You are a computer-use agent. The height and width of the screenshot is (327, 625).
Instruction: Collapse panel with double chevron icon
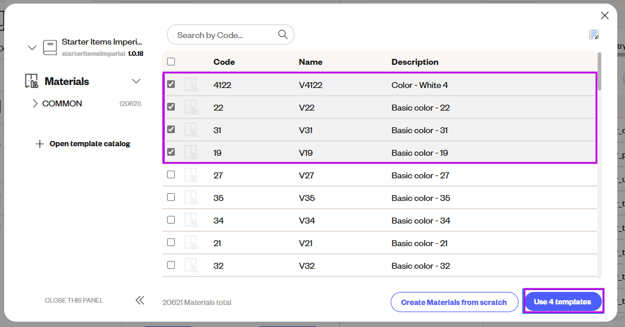pos(140,300)
